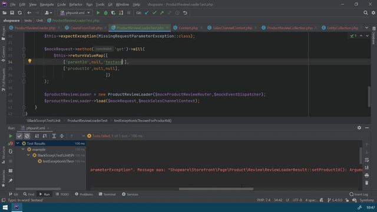Expand all test results nodes
Viewport: 377px width, 212px height.
[x=54, y=136]
